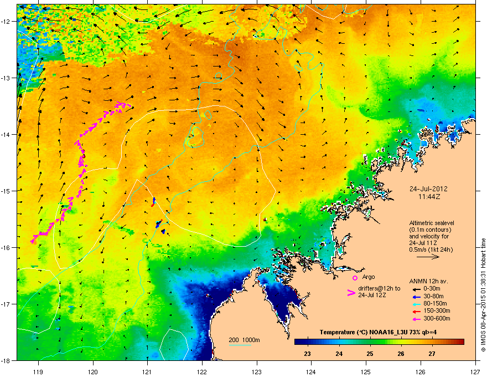Image resolution: width=487 pixels, height=377 pixels.
Task: Click the '30-80m' depth label
Action: (433, 297)
